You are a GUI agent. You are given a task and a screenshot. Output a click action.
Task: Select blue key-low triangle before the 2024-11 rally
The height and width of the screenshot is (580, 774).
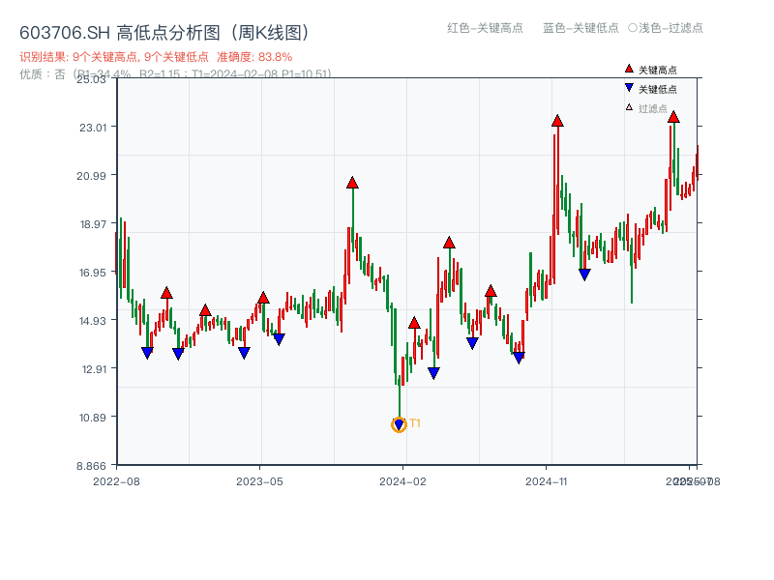tap(520, 357)
